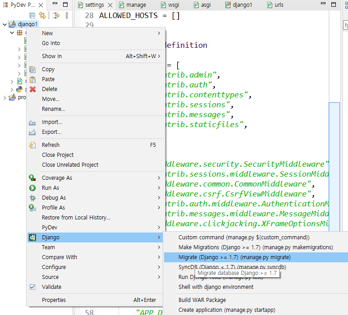Maximize the PyDev Package Explorer panel

(65, 5)
